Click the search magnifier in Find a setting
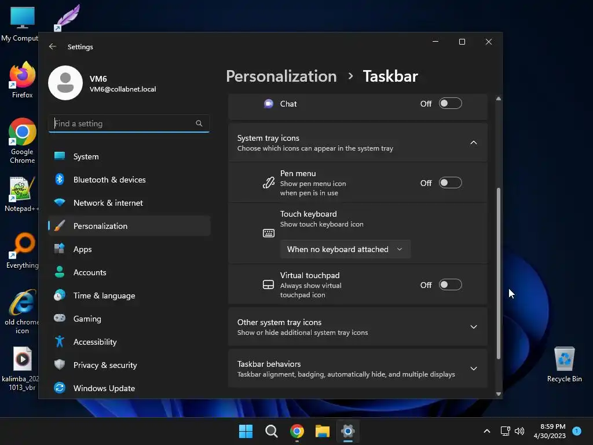 [x=199, y=123]
